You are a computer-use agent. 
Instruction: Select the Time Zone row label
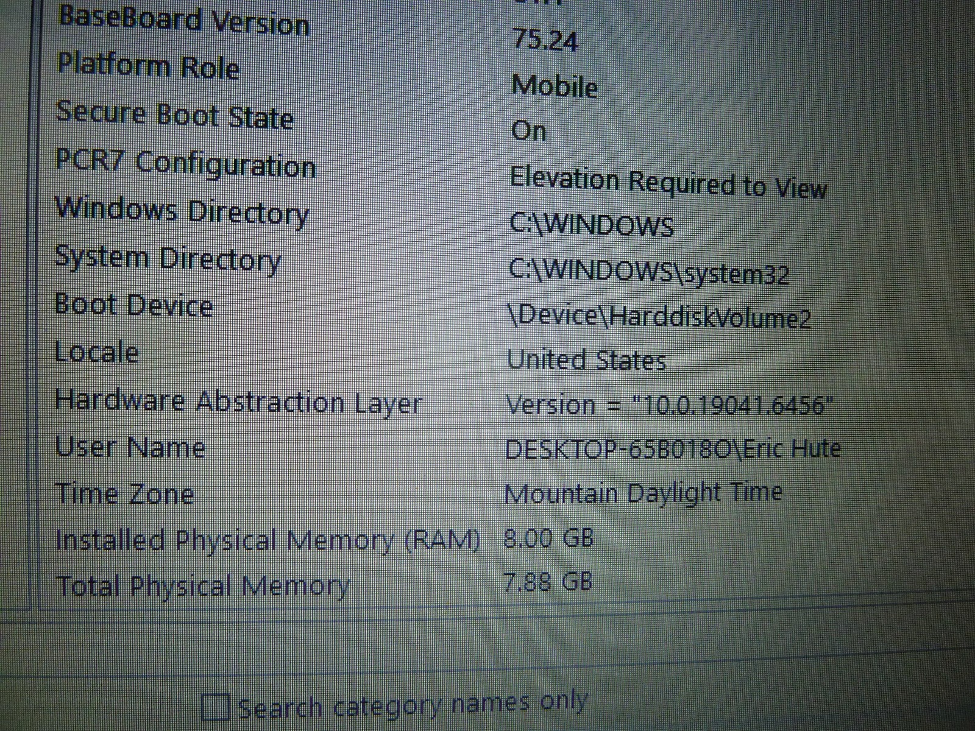click(125, 493)
